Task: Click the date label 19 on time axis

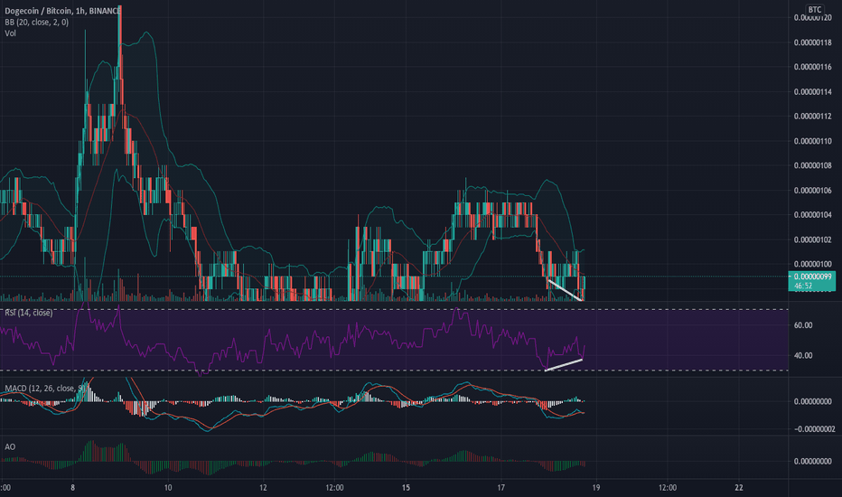Action: pos(596,488)
